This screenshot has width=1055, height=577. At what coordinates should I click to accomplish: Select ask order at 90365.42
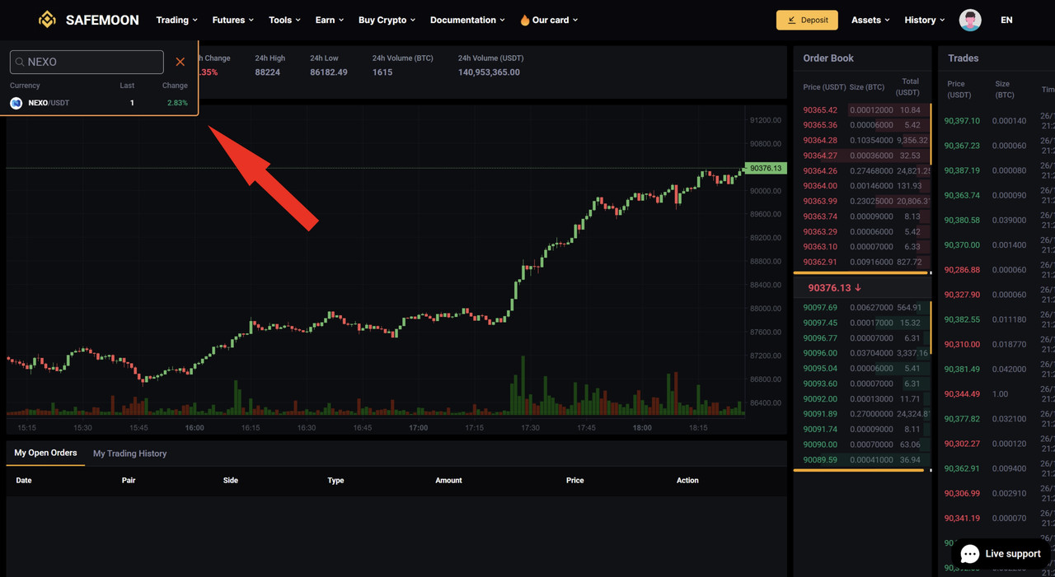click(x=862, y=110)
